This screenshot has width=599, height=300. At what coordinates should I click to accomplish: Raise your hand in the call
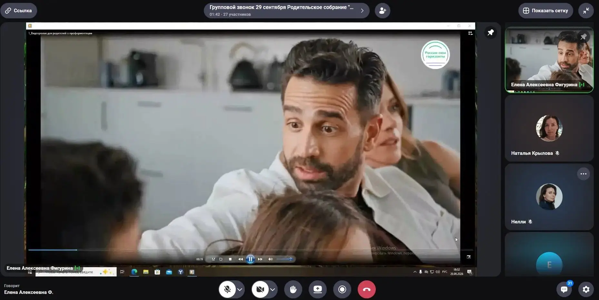(x=293, y=289)
